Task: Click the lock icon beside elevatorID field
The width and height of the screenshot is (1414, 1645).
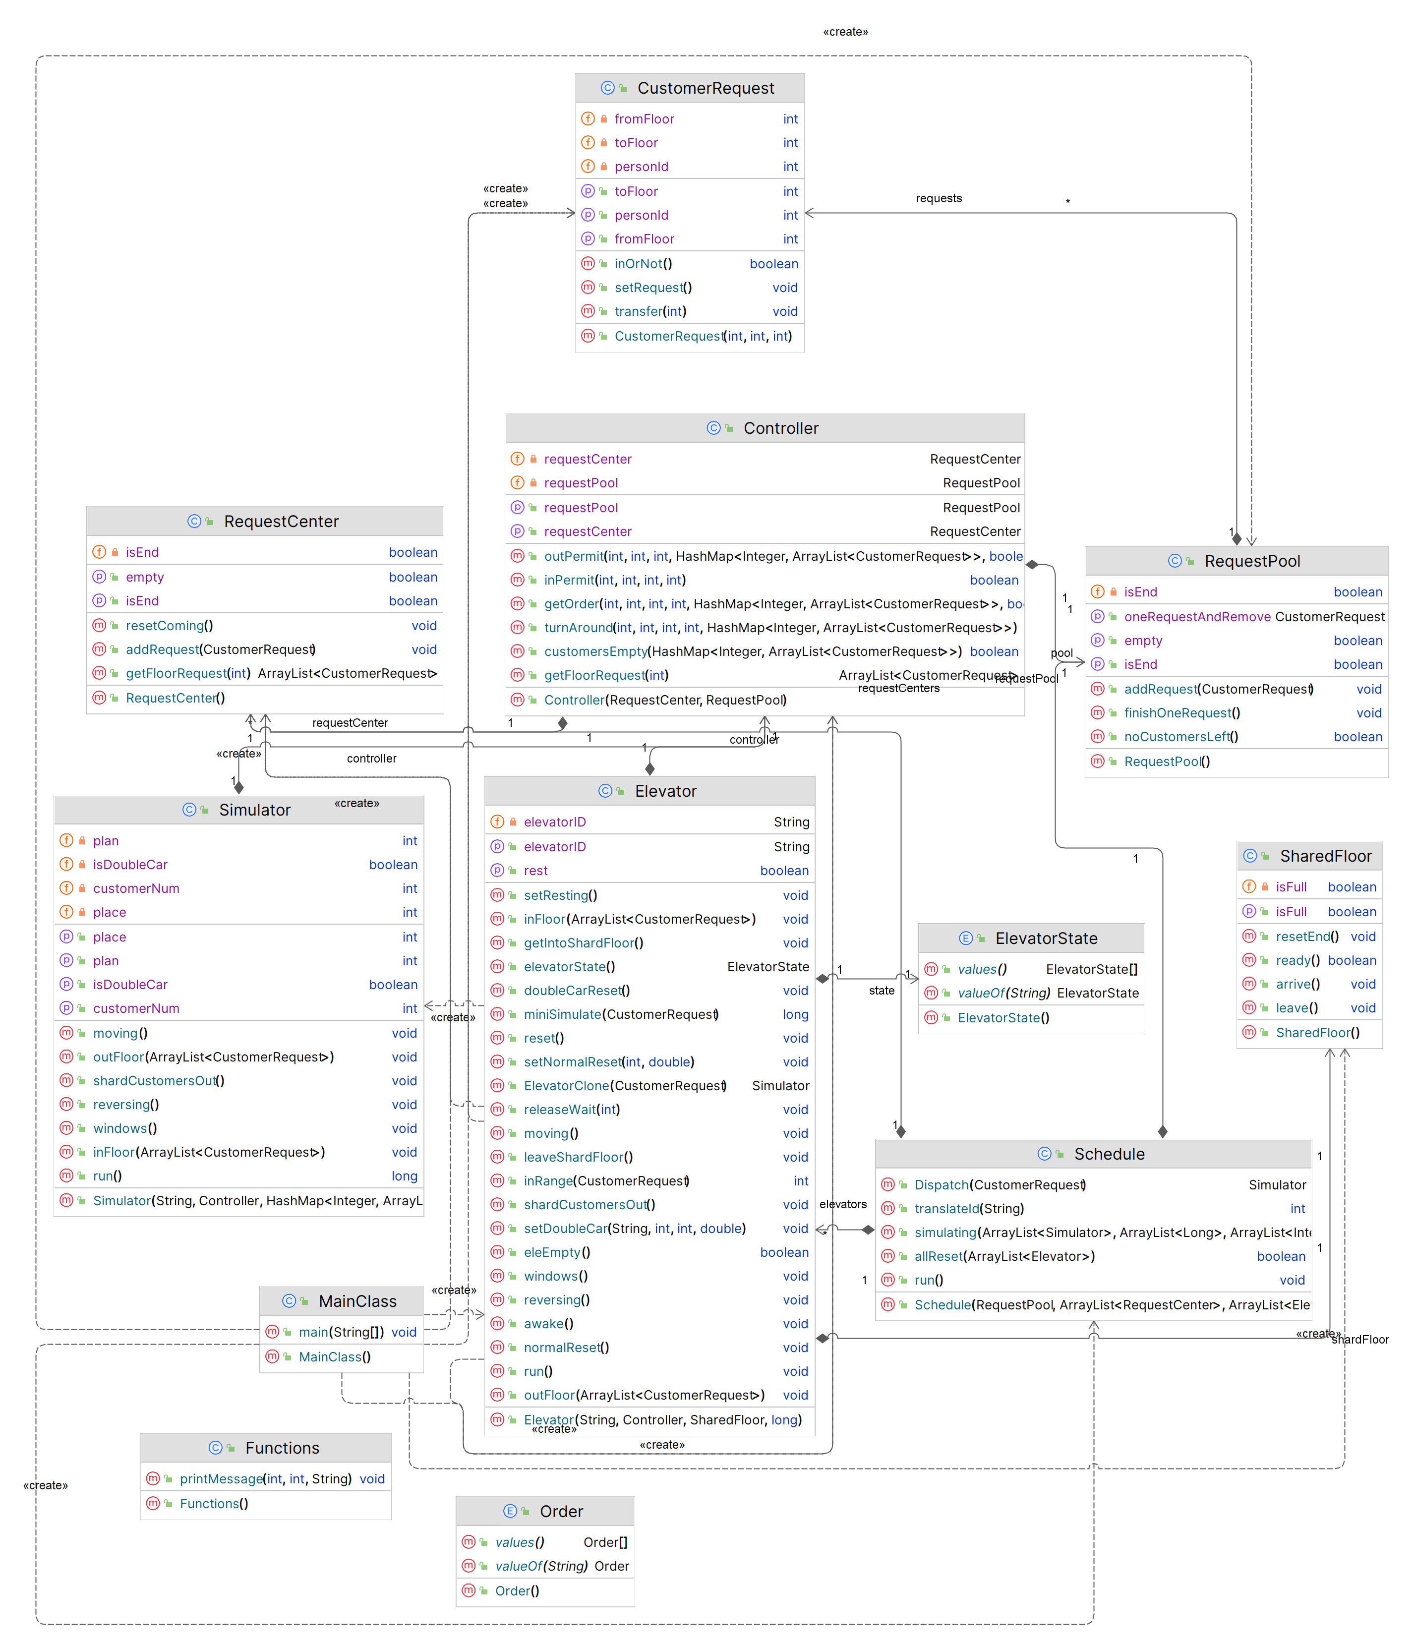Action: point(513,822)
